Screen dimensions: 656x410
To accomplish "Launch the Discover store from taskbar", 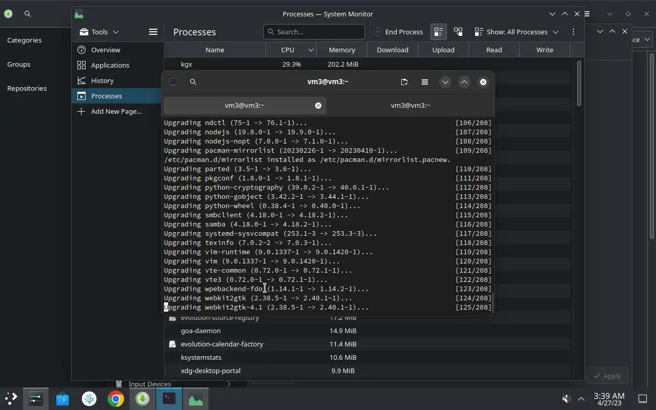I will pyautogui.click(x=63, y=398).
